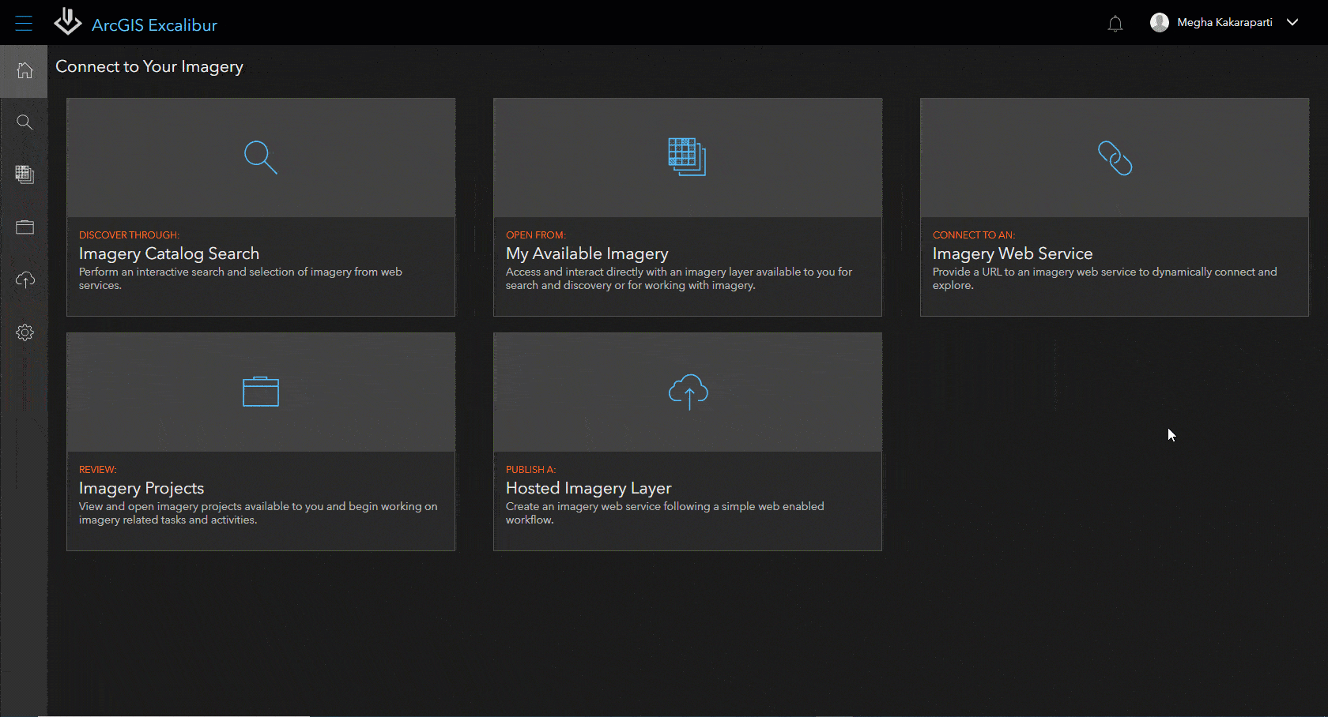The width and height of the screenshot is (1328, 717).
Task: Click the briefcase icon on Imagery Projects card
Action: (261, 392)
